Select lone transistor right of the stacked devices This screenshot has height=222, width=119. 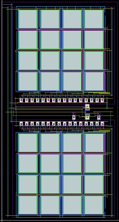point(99,117)
